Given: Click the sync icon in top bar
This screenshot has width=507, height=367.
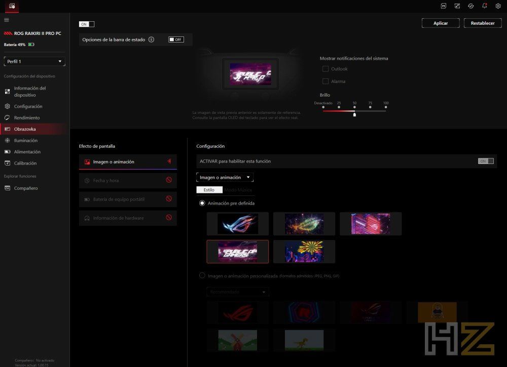Looking at the screenshot, I should (x=471, y=6).
